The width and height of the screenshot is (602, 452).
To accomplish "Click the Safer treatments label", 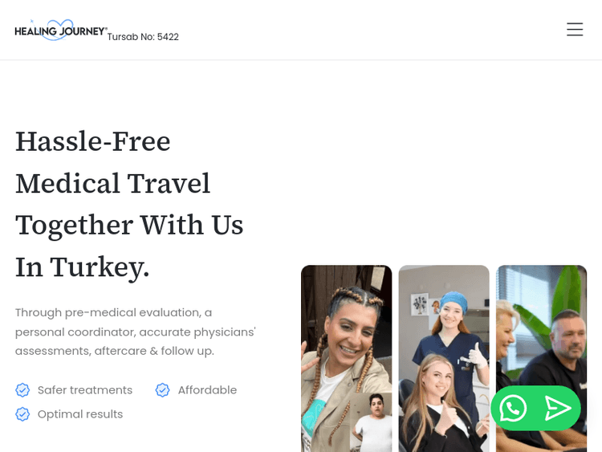I will [85, 390].
